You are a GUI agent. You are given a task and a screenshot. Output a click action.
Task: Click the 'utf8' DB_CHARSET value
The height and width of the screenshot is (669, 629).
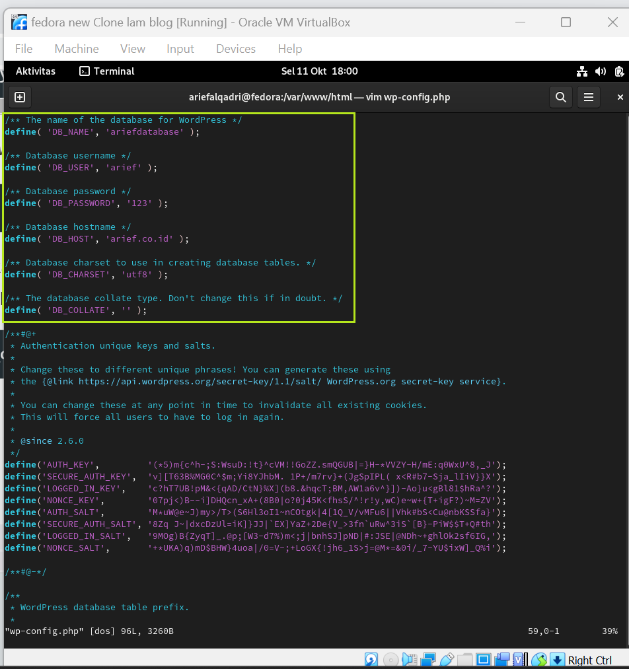[137, 274]
